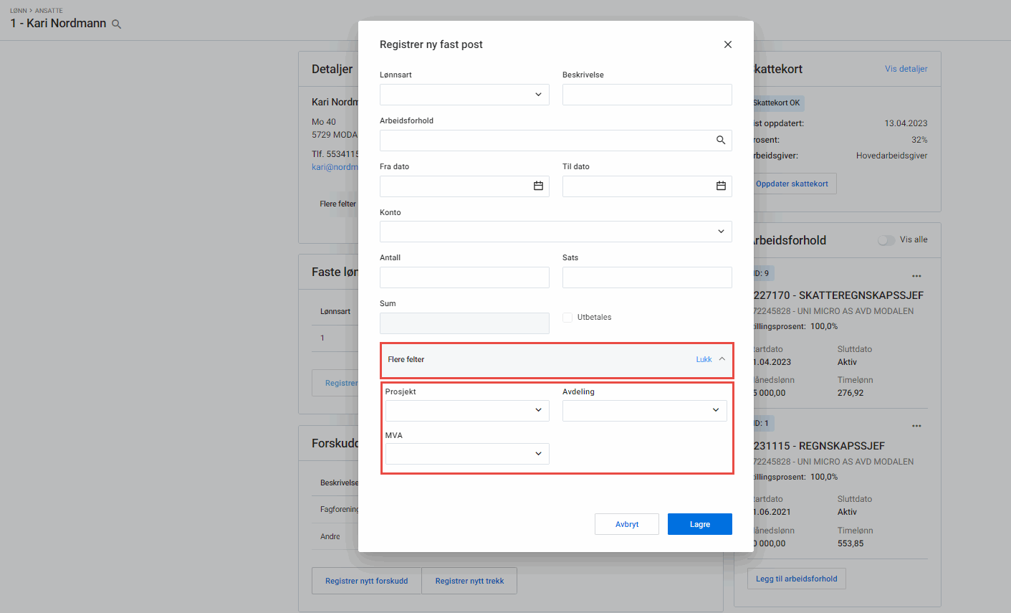Click into the Beskrivelse text field
Viewport: 1011px width, 613px height.
646,95
